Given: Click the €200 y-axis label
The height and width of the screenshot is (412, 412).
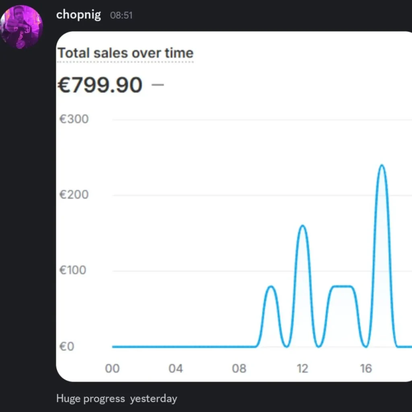Looking at the screenshot, I should pos(74,195).
